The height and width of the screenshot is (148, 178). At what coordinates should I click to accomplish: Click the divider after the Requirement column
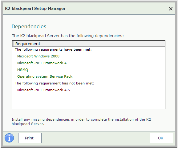[x=158, y=44]
